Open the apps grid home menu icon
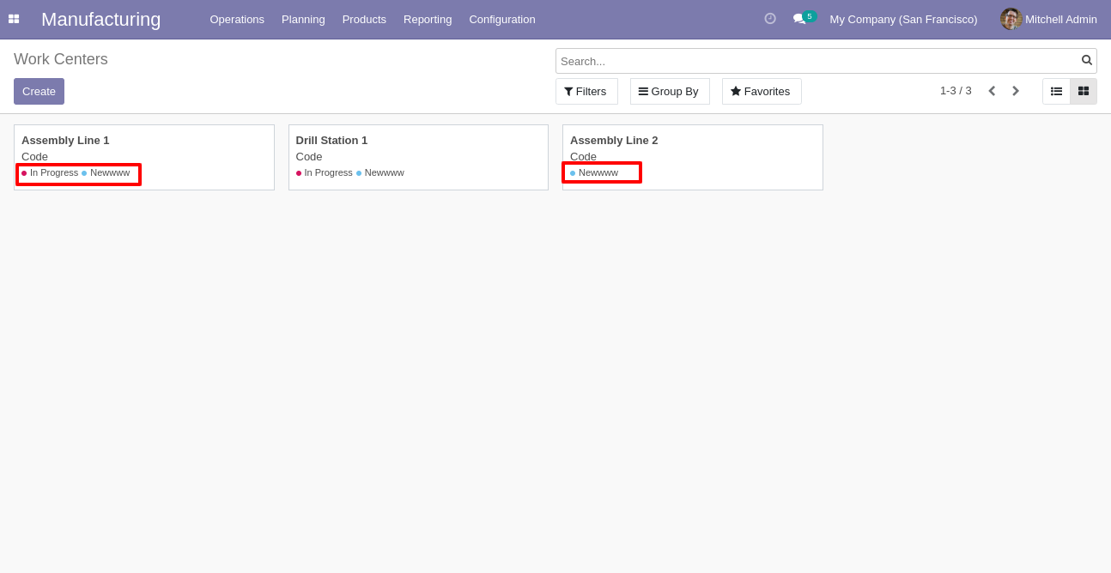Viewport: 1111px width, 573px height. pyautogui.click(x=14, y=19)
